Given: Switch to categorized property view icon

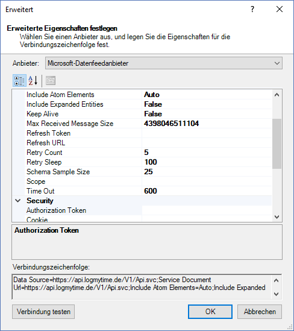Looking at the screenshot, I should (x=20, y=81).
